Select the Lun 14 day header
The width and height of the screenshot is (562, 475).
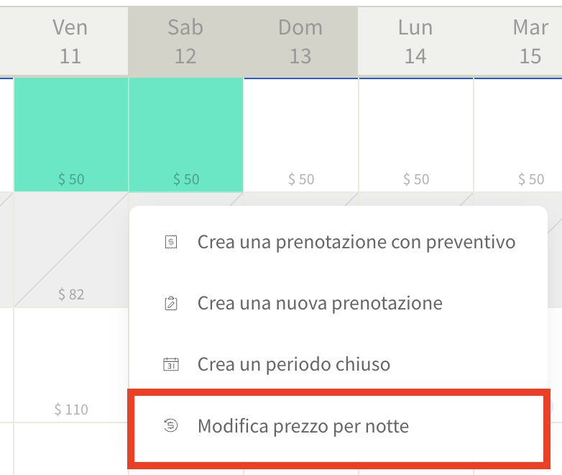pos(415,41)
